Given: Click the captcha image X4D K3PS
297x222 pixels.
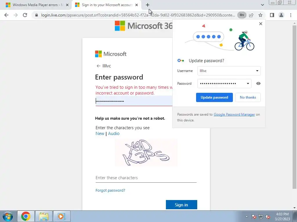Looking at the screenshot, I should (146, 153).
